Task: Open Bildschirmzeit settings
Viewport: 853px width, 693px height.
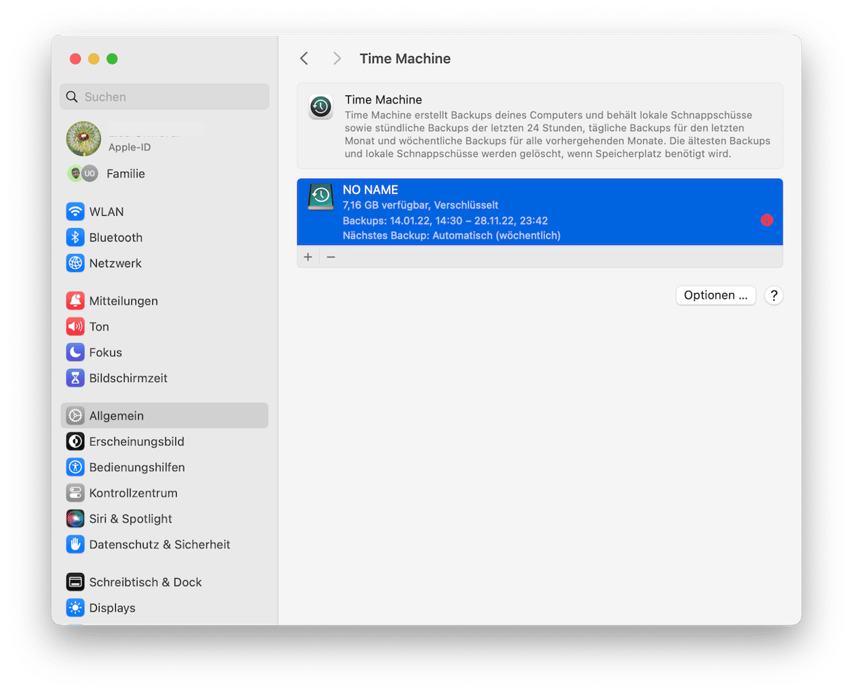Action: [164, 378]
